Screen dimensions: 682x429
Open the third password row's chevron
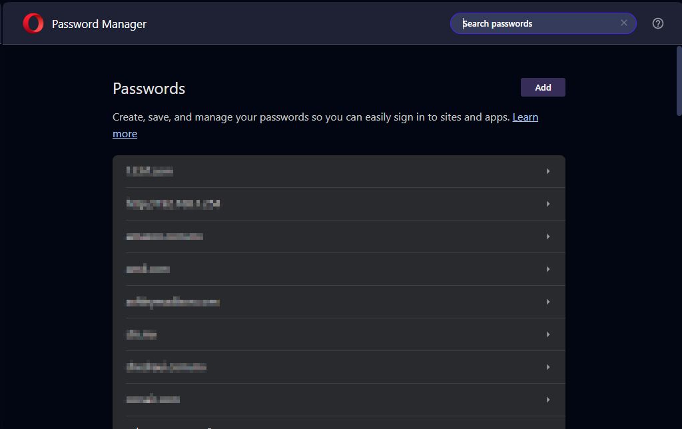coord(548,236)
